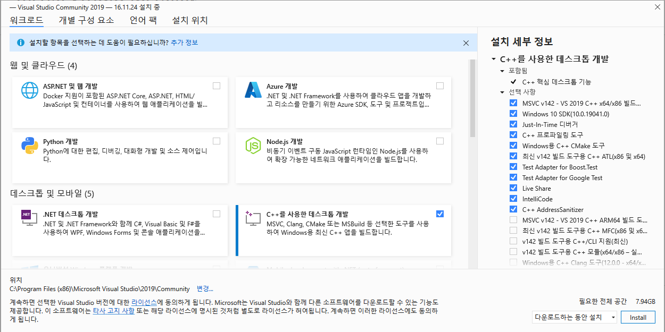
Task: Uncheck MSVC v142 x64/x86 build tools option
Action: click(x=513, y=103)
